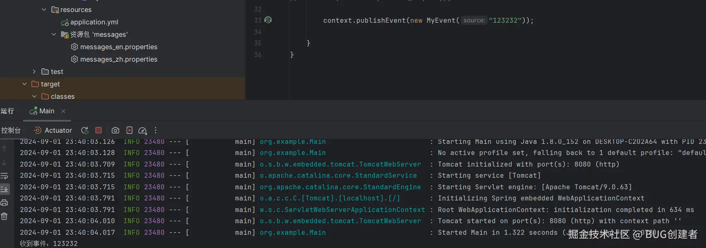Open the three-dot more options menu
This screenshot has height=248, width=706.
click(x=156, y=130)
